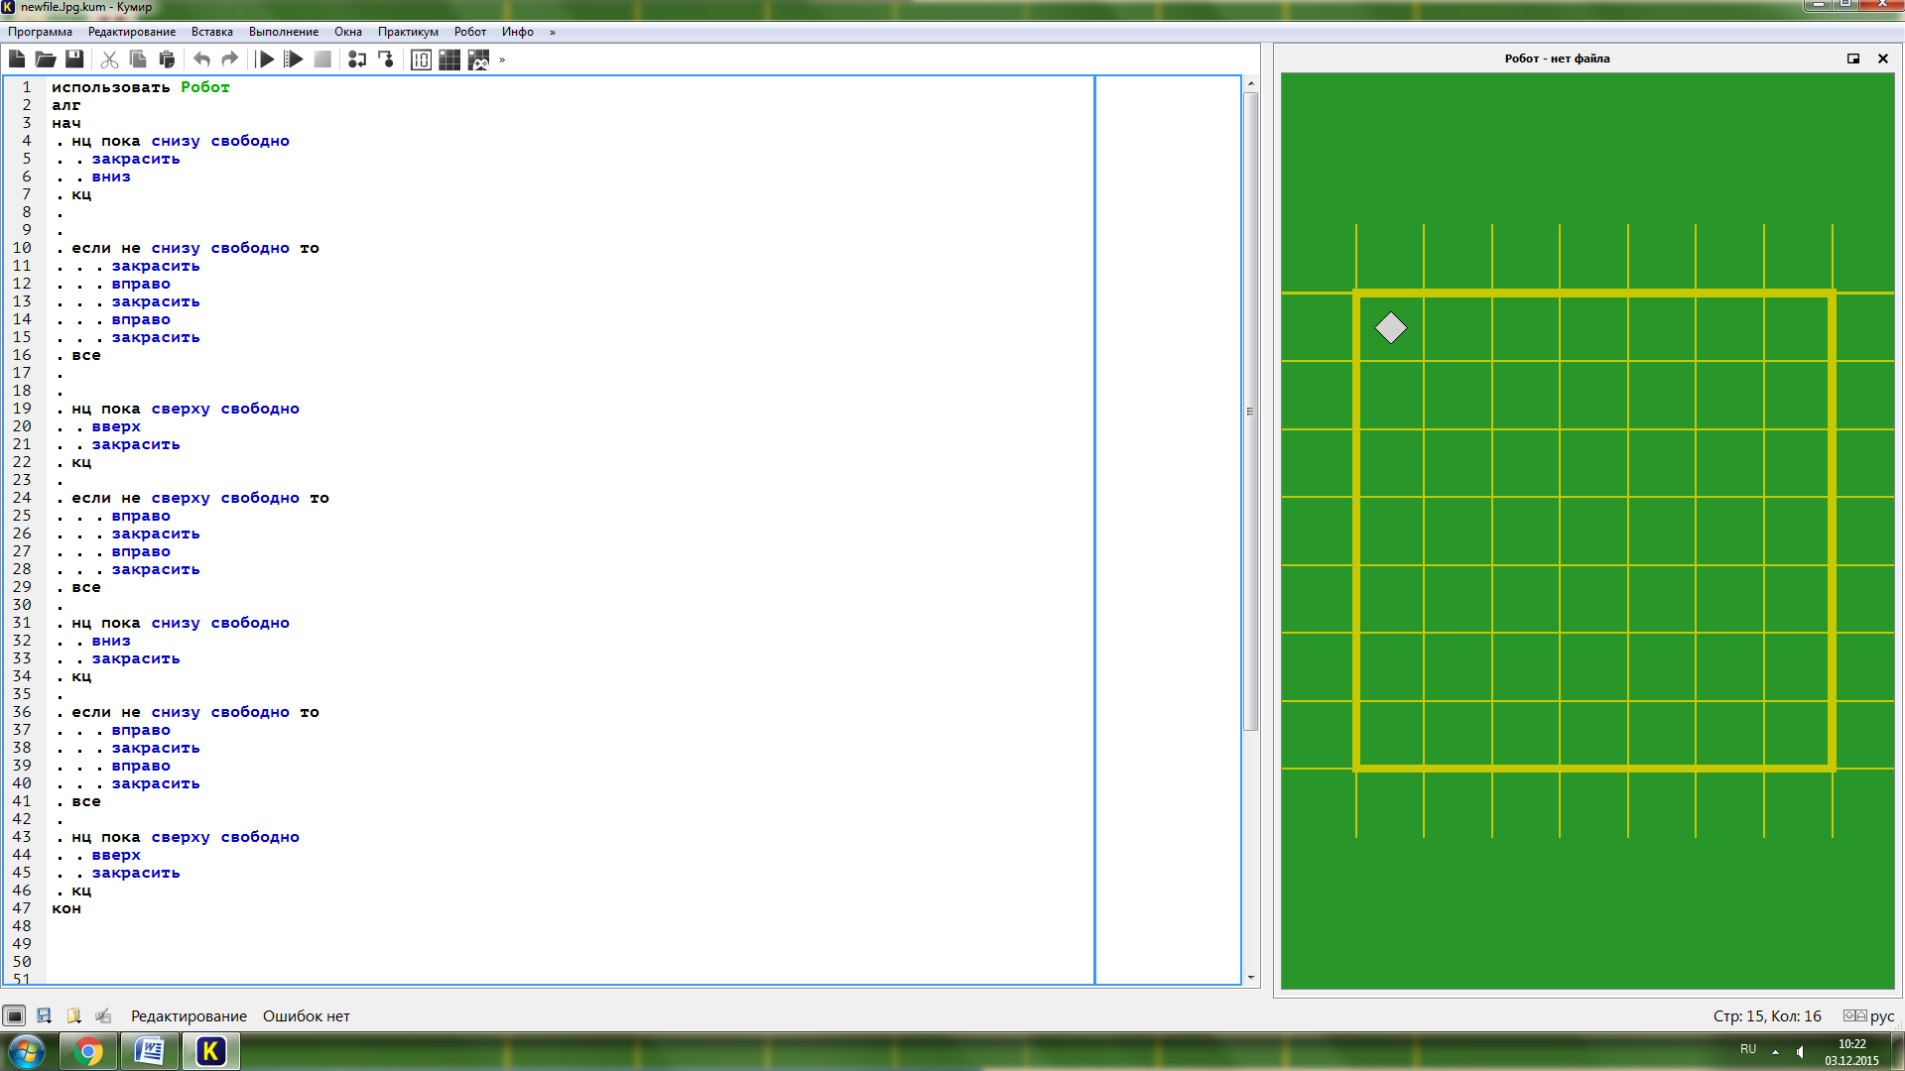Open the folder dropdown in status bar
1905x1071 pixels.
[x=73, y=1015]
